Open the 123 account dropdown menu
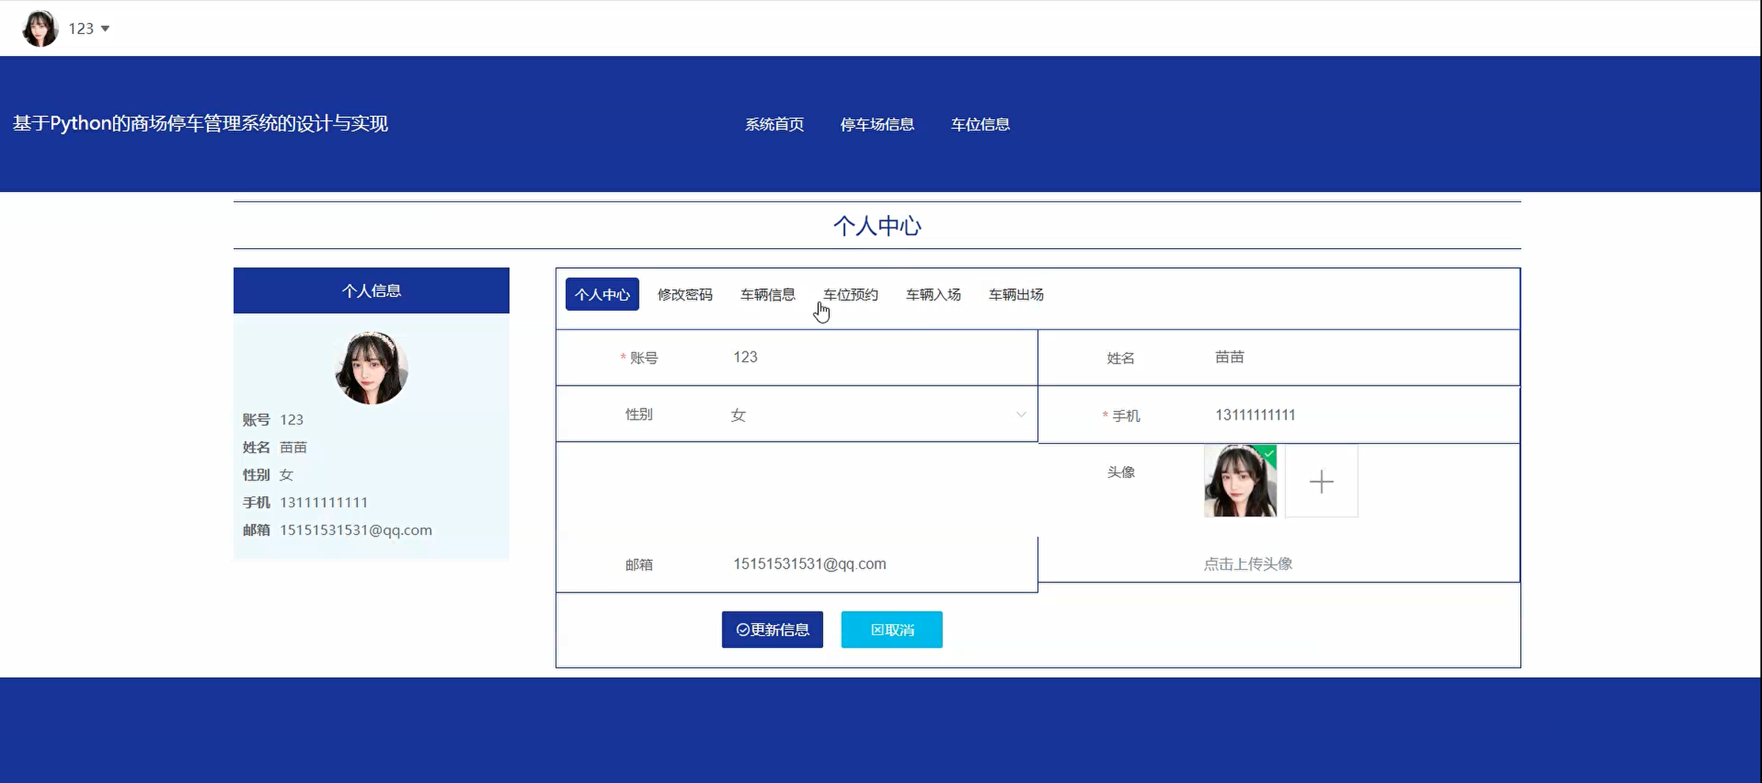Screen dimensions: 1762x783 87,28
